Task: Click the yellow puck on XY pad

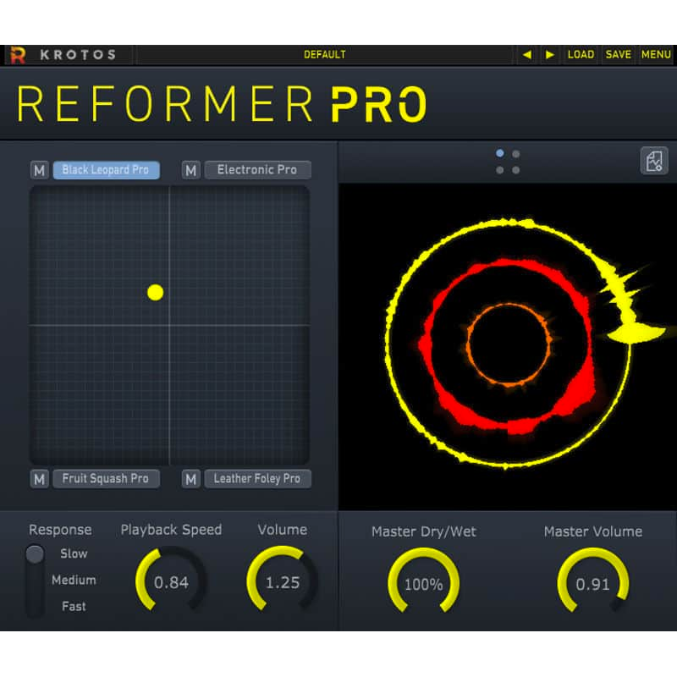Action: point(155,292)
